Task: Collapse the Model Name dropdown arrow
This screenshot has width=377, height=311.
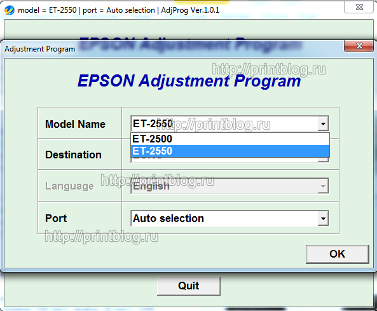Action: (323, 123)
